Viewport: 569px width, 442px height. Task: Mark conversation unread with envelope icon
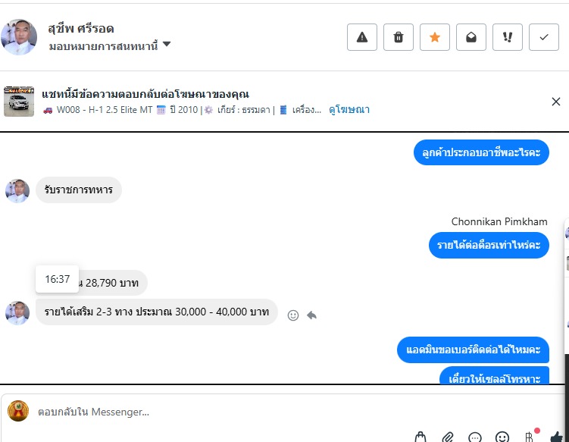(x=471, y=37)
